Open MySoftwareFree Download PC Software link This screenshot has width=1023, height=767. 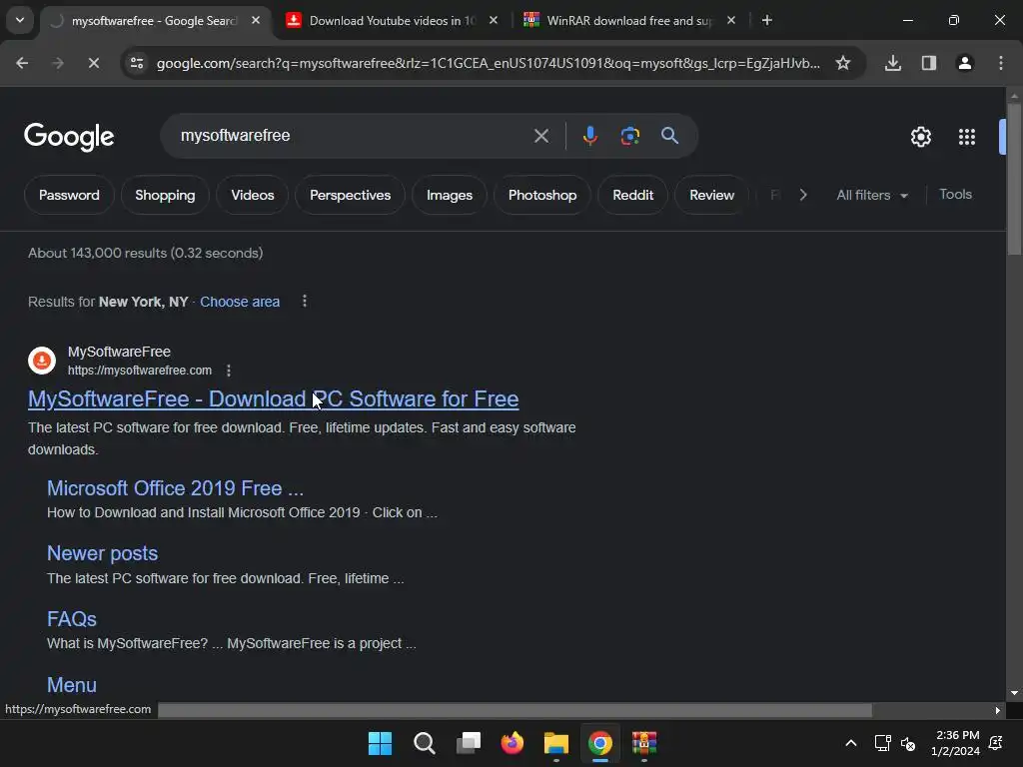pos(274,398)
